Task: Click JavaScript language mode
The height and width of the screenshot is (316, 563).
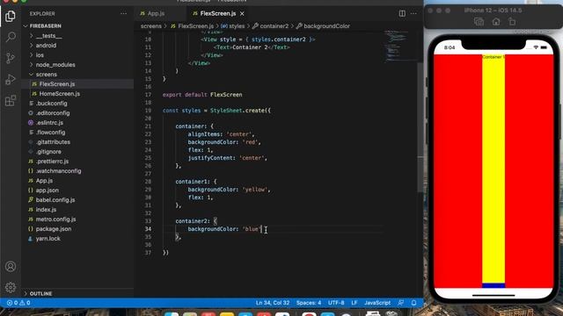Action: tap(377, 303)
